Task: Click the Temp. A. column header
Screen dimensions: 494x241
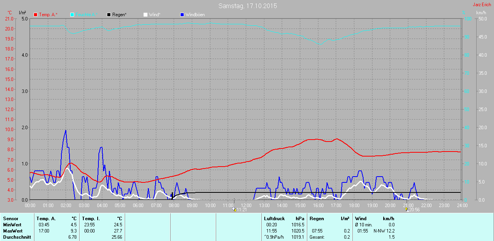Action: click(46, 219)
